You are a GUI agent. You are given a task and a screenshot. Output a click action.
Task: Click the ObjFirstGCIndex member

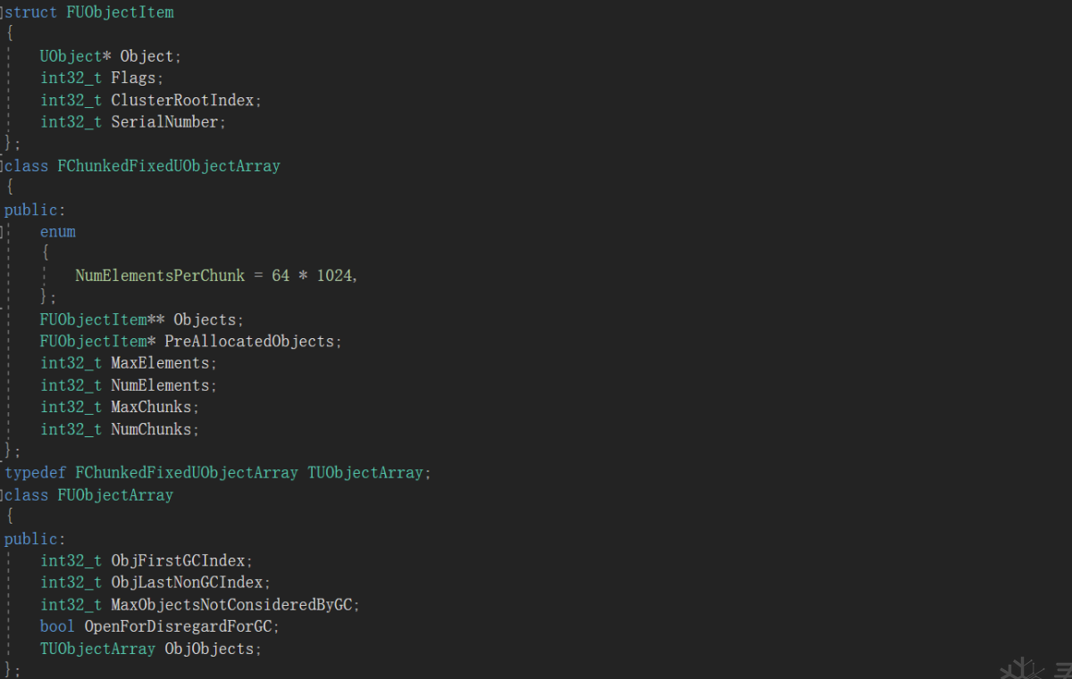[x=179, y=561]
